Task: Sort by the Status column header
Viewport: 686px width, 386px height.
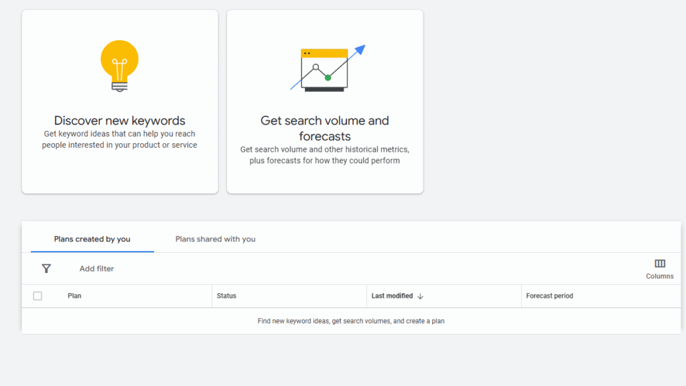Action: coord(226,296)
